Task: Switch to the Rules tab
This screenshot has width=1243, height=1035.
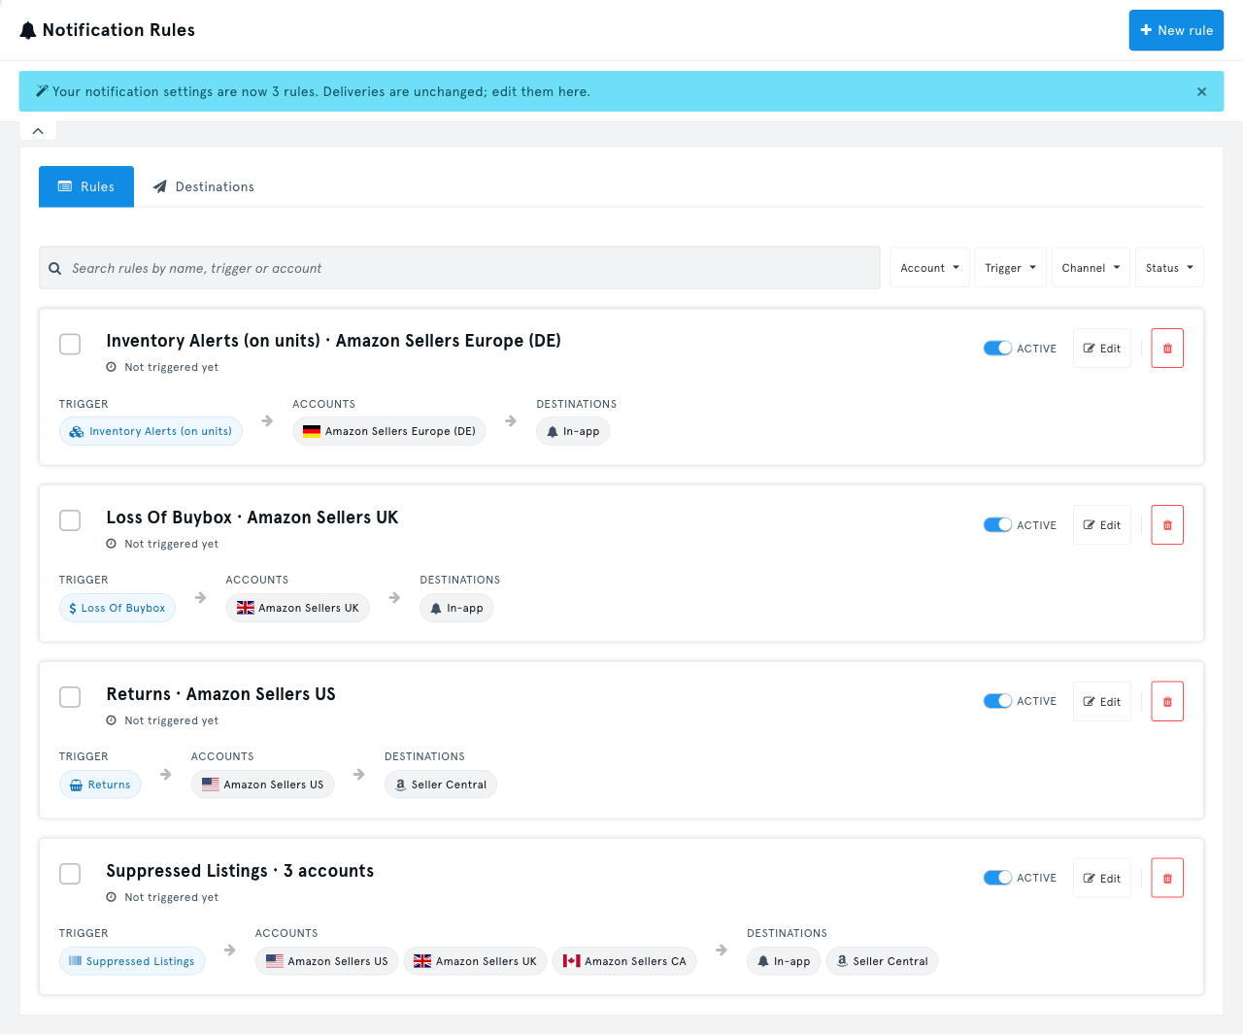Action: click(86, 186)
